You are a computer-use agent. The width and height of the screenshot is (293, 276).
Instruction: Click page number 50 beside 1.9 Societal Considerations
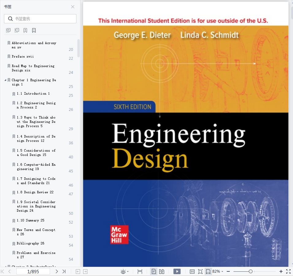tap(71, 213)
